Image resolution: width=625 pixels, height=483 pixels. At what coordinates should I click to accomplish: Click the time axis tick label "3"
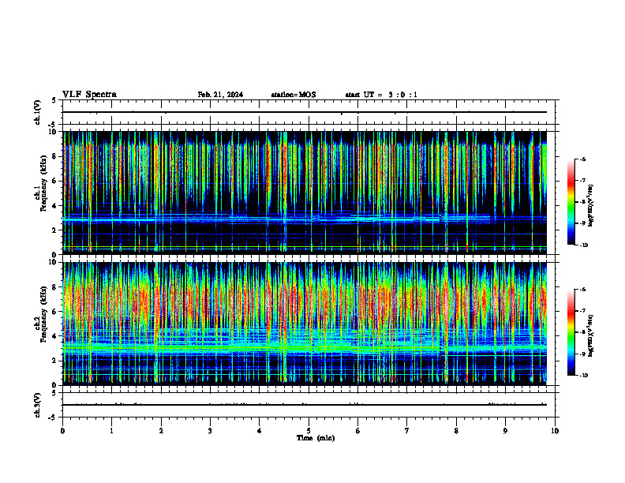[210, 431]
